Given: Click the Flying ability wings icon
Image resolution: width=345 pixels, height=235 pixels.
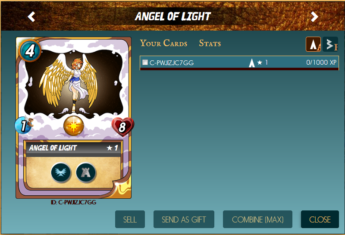Looking at the screenshot, I should click(x=61, y=172).
